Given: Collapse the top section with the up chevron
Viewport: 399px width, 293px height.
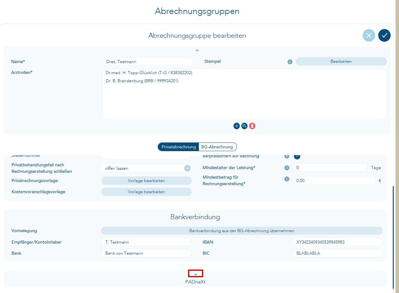Looking at the screenshot, I should click(x=197, y=50).
